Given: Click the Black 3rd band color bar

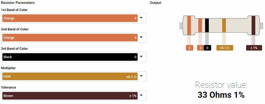Looking at the screenshot, I should (x=70, y=57).
